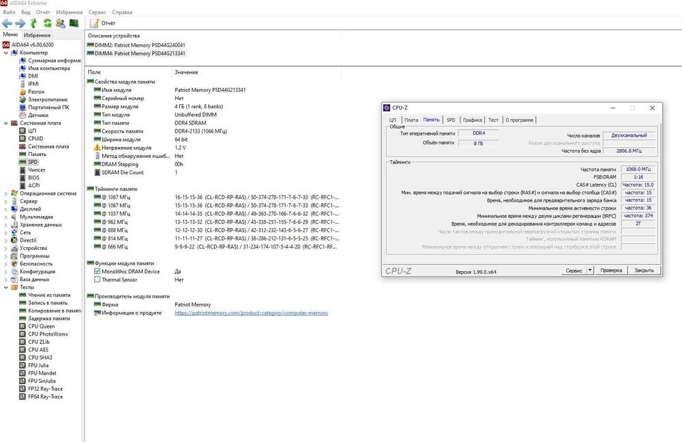Click the green up arrow toolbar icon
The width and height of the screenshot is (682, 442).
[33, 23]
